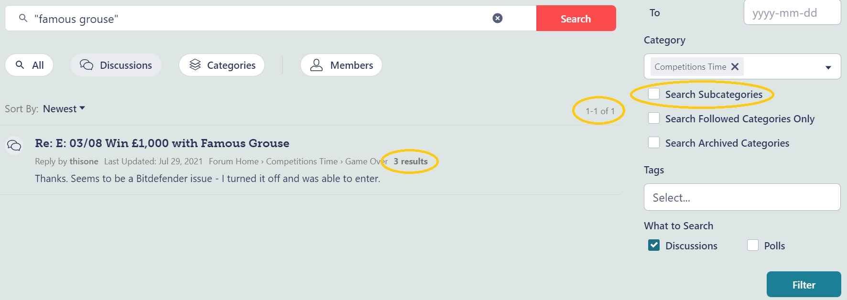Remove the Competitions Time category tag
This screenshot has width=847, height=300.
pyautogui.click(x=735, y=67)
